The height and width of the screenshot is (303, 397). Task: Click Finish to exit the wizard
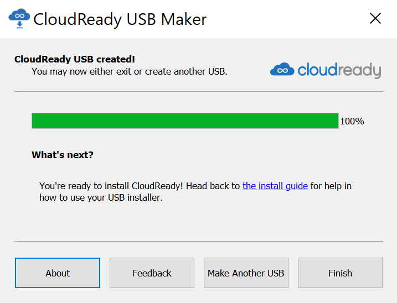(x=341, y=273)
